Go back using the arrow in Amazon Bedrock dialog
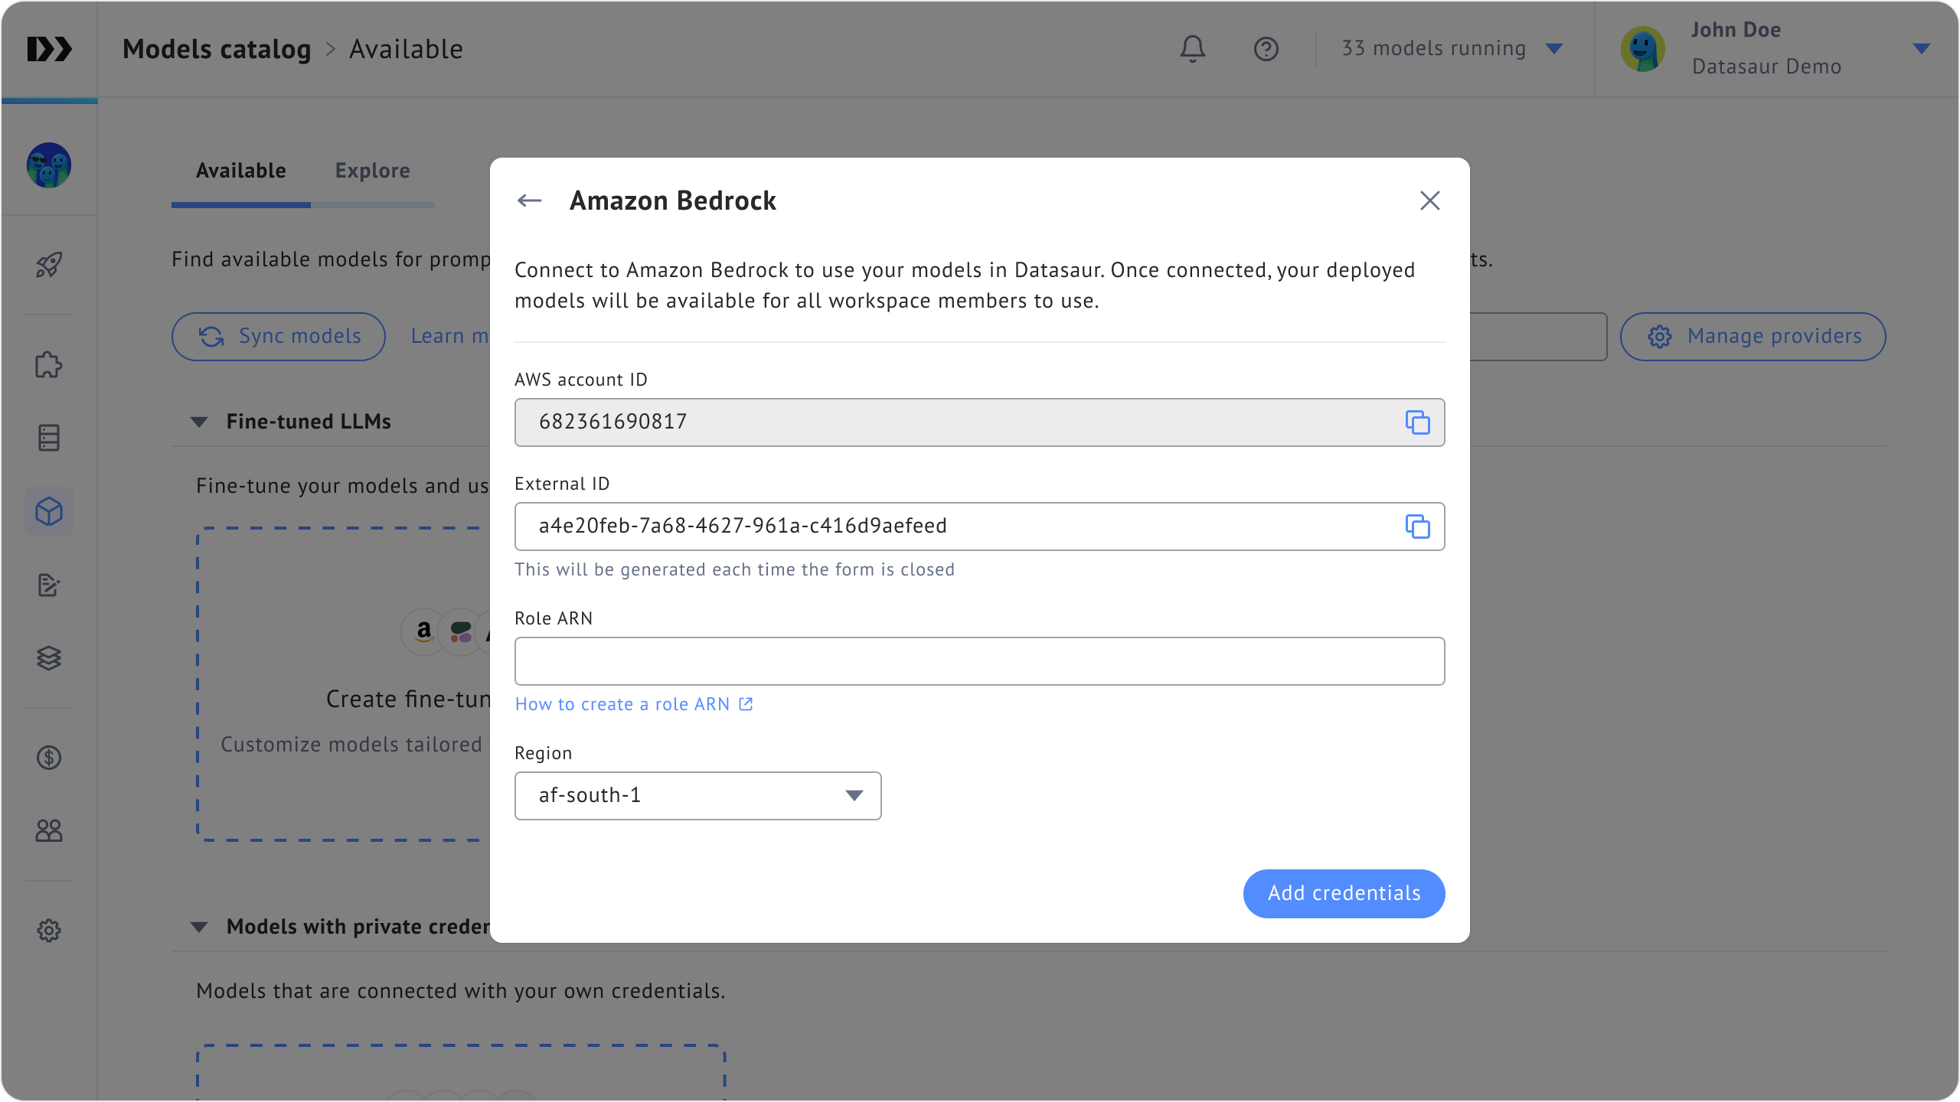This screenshot has height=1102, width=1960. tap(529, 201)
